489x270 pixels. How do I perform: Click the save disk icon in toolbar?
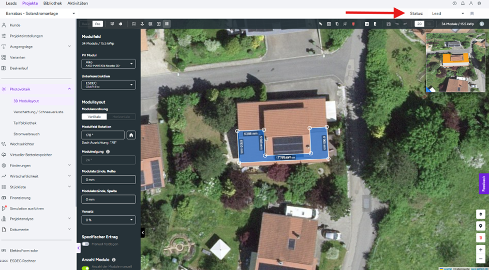coord(389,24)
